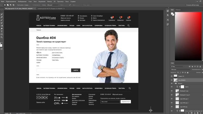Select the Rectangle shape tool

coord(2,34)
